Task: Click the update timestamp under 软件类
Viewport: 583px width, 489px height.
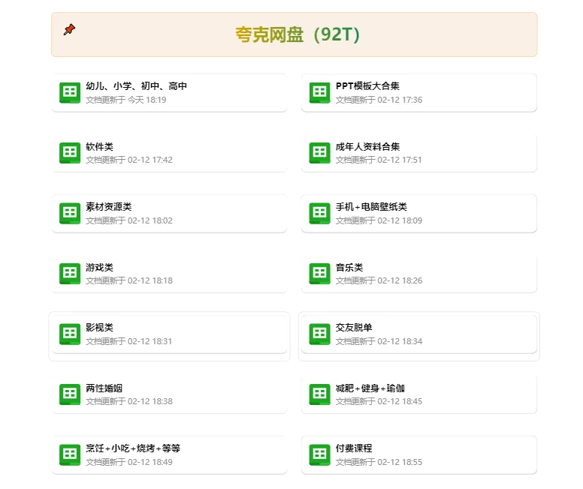Action: (x=128, y=160)
